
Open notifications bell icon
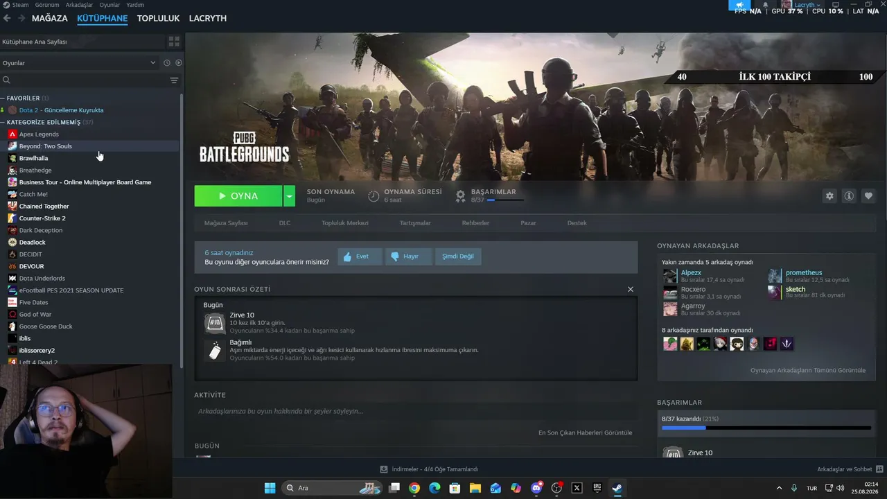tap(766, 5)
